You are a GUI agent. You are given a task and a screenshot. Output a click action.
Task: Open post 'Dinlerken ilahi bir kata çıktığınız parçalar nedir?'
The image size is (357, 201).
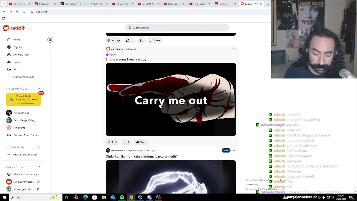click(142, 157)
